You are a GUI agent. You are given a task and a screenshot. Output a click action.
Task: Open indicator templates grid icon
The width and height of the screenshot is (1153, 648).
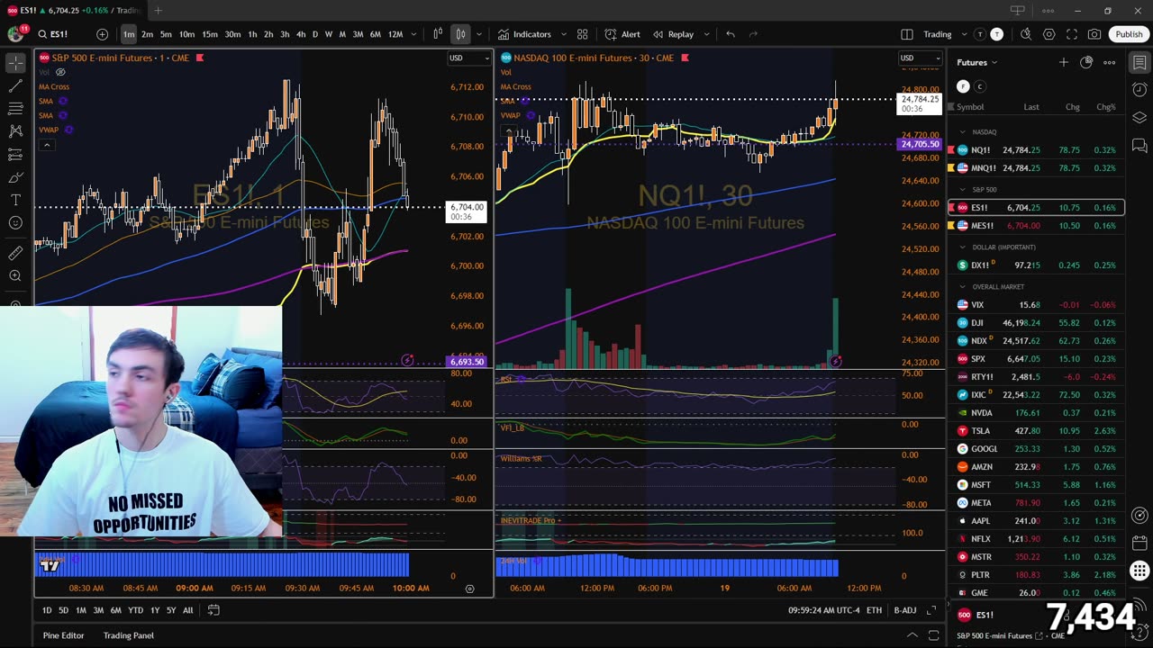pos(583,34)
